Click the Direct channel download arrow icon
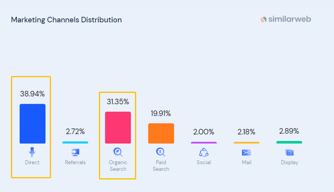 coord(32,152)
